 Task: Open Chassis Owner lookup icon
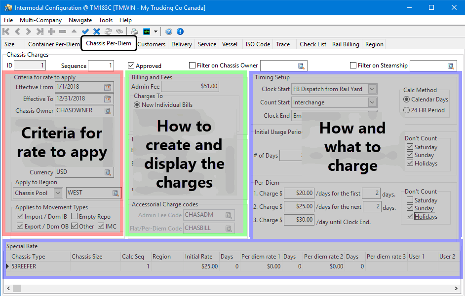pos(108,111)
